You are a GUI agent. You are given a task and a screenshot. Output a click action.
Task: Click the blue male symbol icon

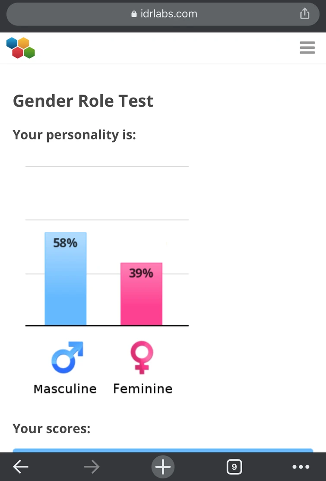67,358
